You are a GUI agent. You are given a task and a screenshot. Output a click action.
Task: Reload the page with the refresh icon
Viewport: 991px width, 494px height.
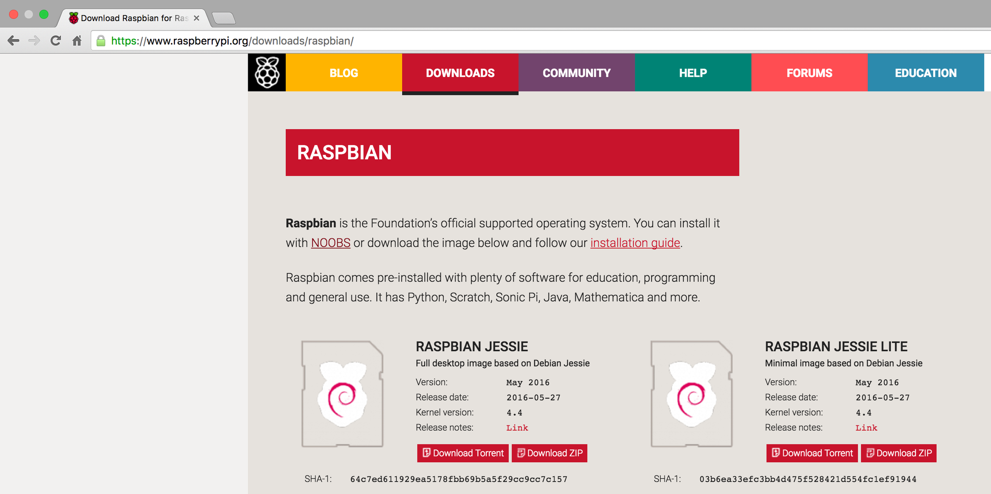click(55, 40)
